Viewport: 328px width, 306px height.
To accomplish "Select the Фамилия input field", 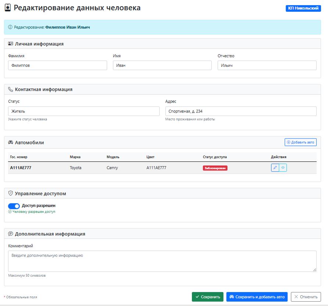I will pos(57,65).
